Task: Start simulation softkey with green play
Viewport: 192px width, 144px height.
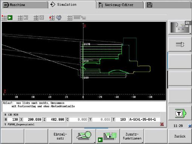Action: coord(108,136)
